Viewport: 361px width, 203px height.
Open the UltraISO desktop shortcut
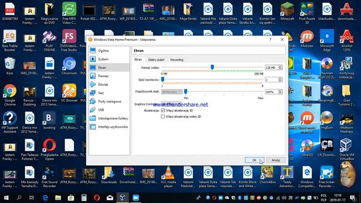pos(307,147)
